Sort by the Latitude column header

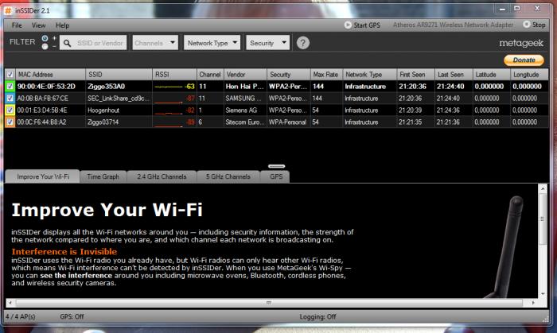pos(492,75)
